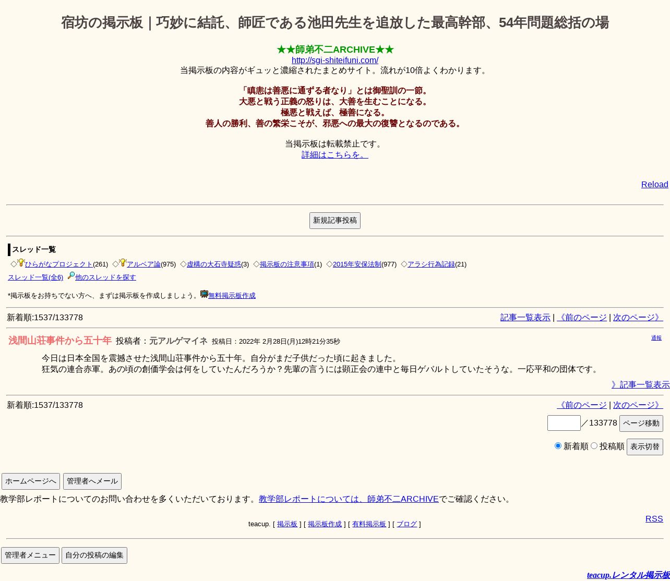Viewport: 670px width, 581px height.
Task: Open the teacup.レンタル掲示板 link
Action: (x=628, y=575)
